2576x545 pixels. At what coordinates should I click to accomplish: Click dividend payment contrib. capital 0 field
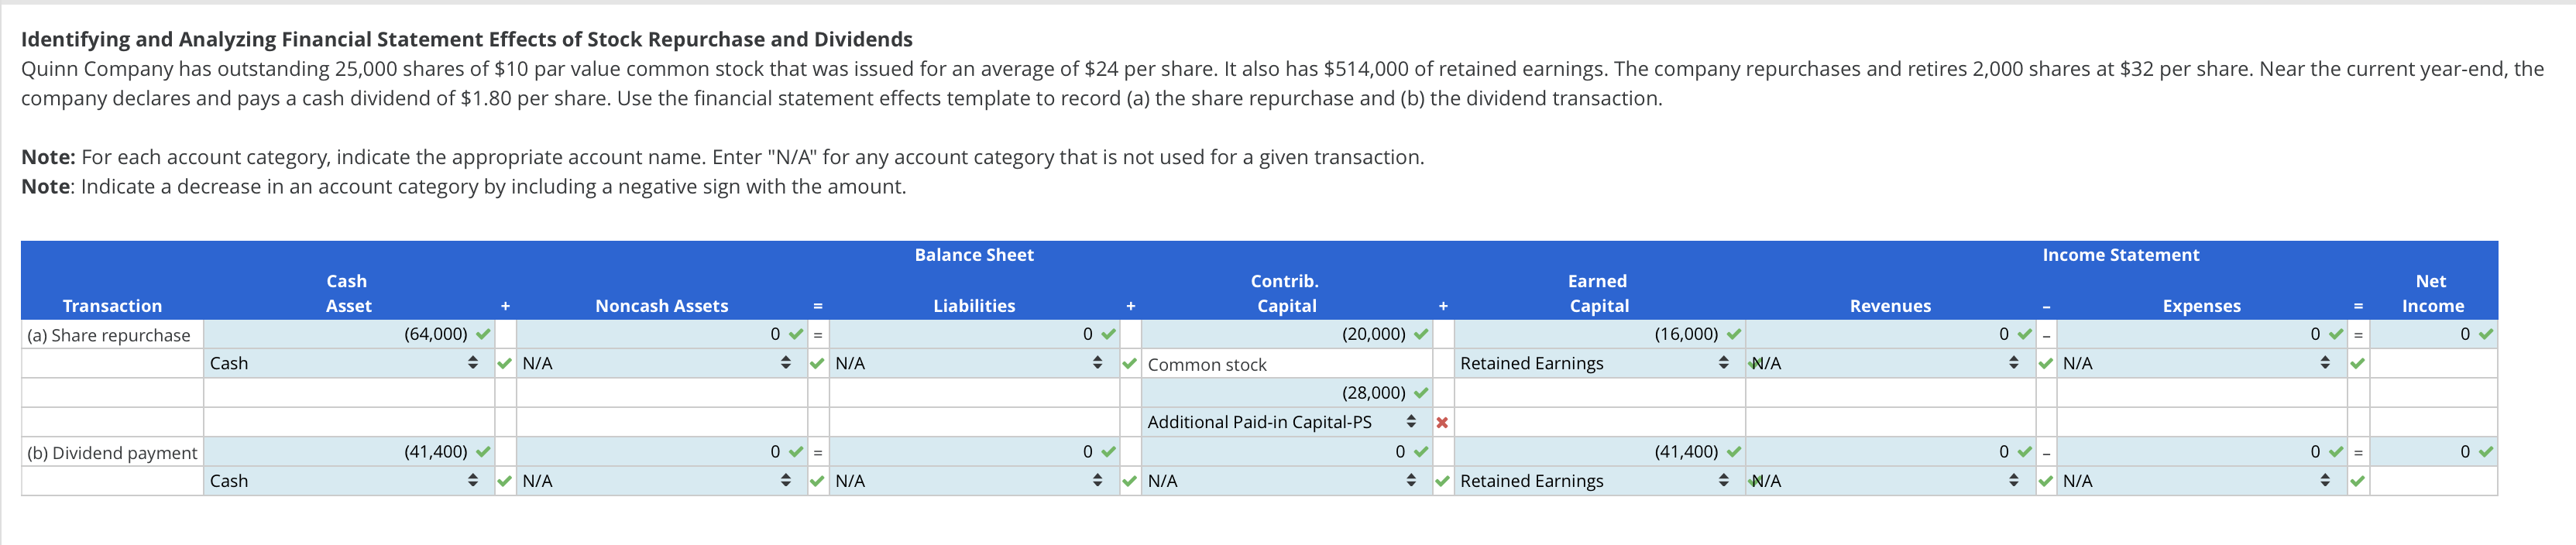point(1286,452)
